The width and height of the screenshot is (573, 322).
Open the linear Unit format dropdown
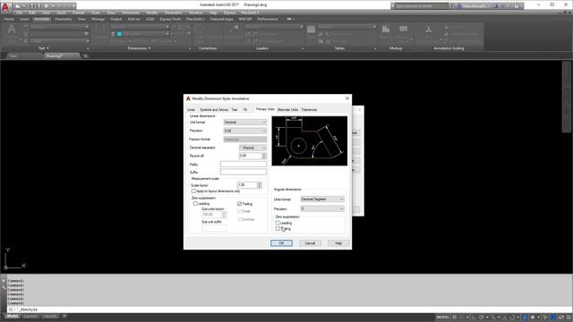point(244,123)
